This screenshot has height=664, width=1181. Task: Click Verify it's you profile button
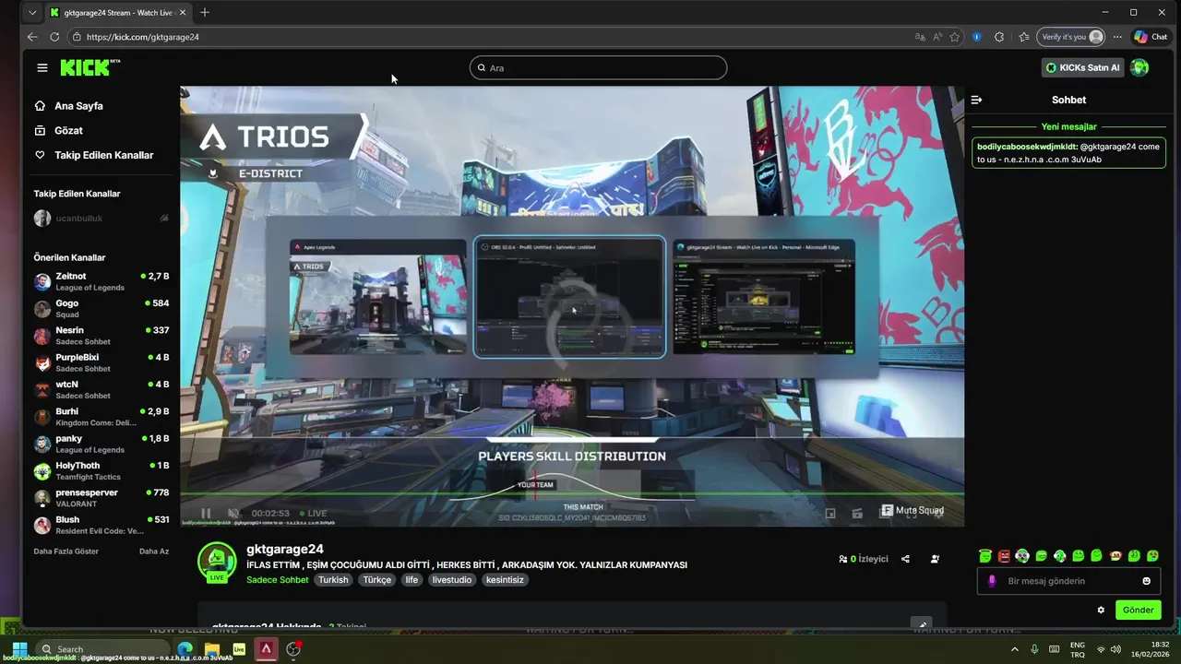1071,37
